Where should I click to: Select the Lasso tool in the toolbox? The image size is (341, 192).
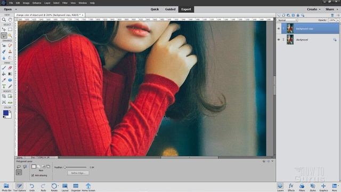click(4, 36)
